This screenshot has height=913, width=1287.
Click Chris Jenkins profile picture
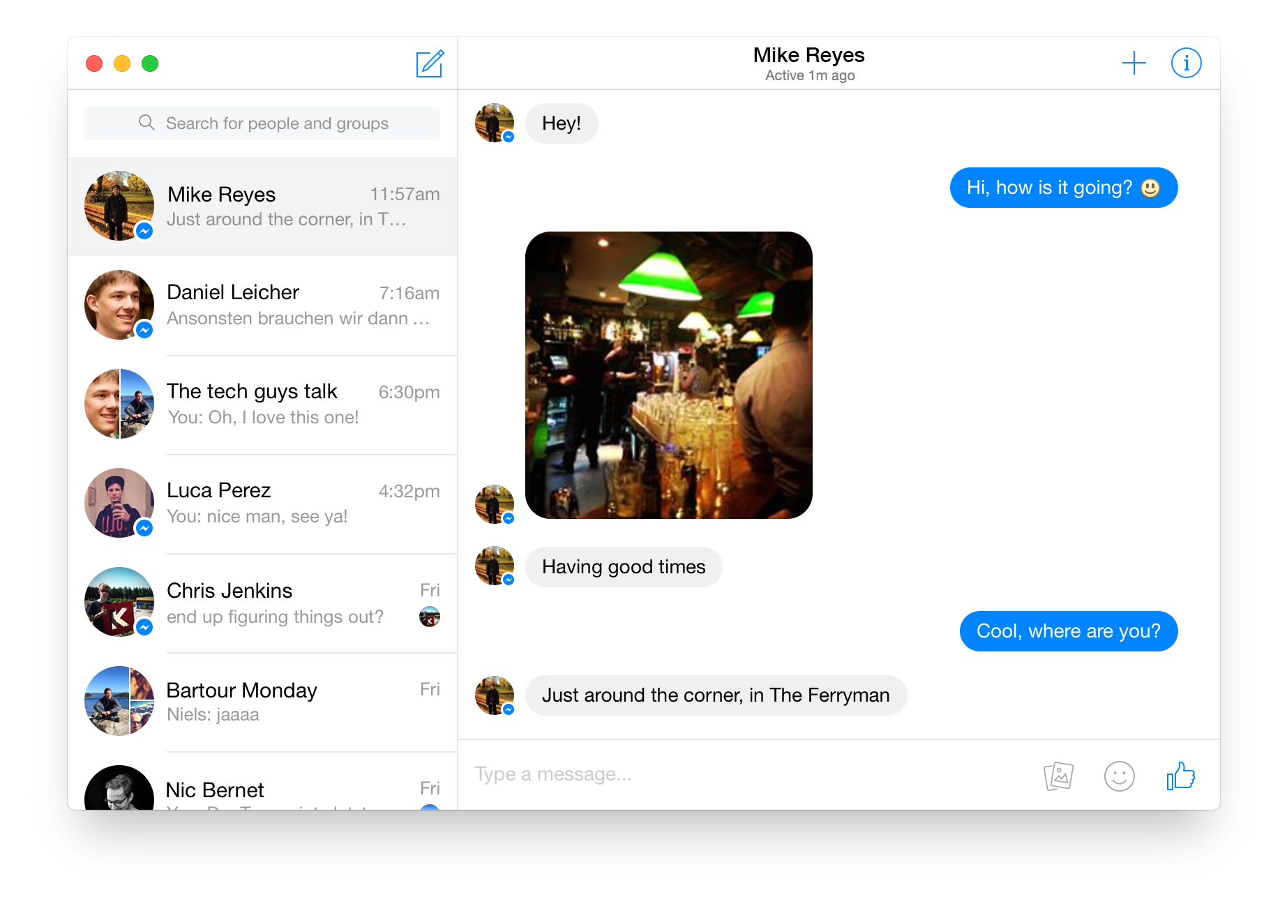(119, 602)
